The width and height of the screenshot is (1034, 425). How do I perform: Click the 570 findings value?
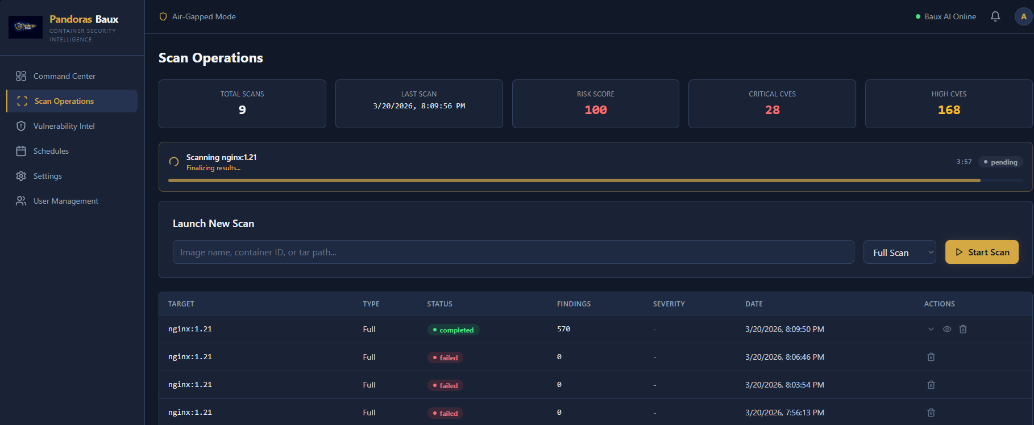(x=563, y=329)
